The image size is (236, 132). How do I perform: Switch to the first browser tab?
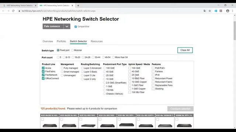coord(20,5)
